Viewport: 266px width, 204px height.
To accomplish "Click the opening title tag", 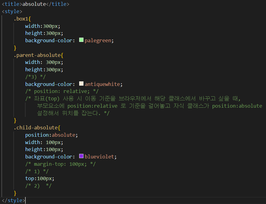I will [x=12, y=4].
